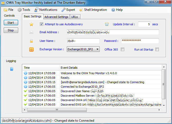Select the 'Ready.' log entry
The width and height of the screenshot is (172, 124).
click(x=92, y=78)
